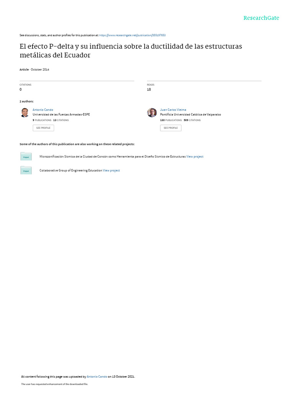
Task: Click the ResearchGate logo
Action: 261,18
